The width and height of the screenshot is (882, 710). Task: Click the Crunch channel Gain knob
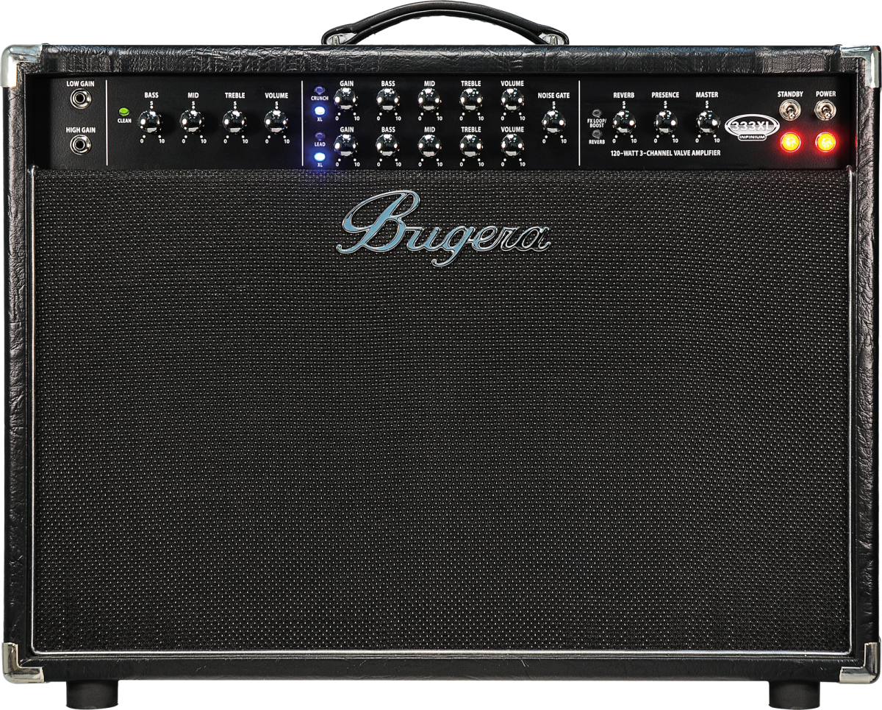tap(346, 99)
